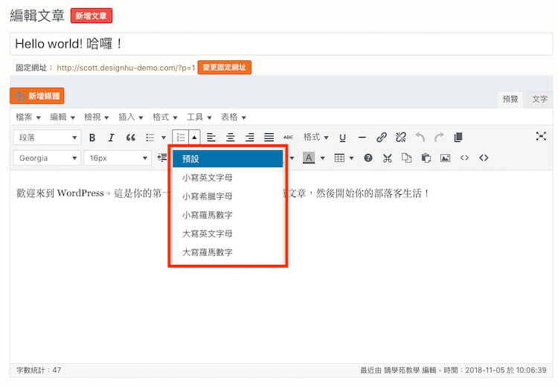This screenshot has height=389, width=558.
Task: Open the 段落 paragraph format dropdown
Action: click(x=48, y=138)
